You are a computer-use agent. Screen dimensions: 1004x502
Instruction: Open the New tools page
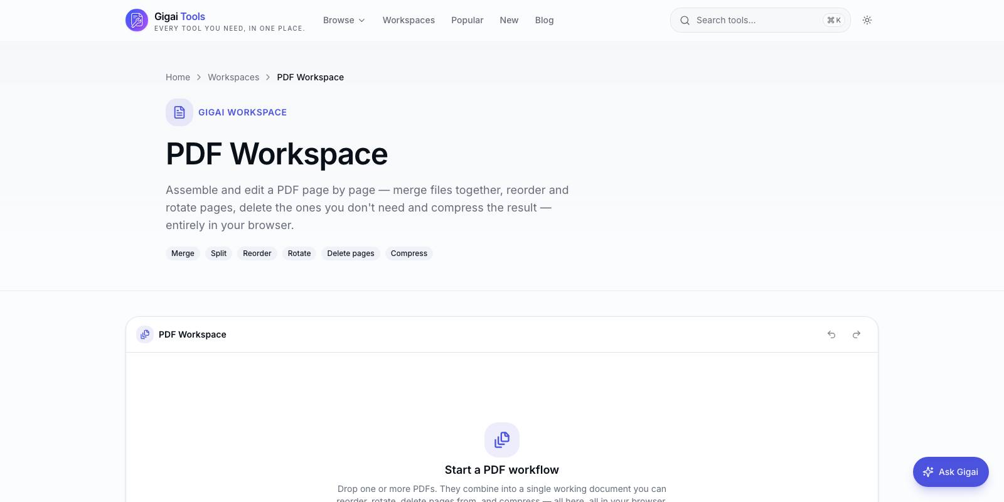click(x=509, y=20)
